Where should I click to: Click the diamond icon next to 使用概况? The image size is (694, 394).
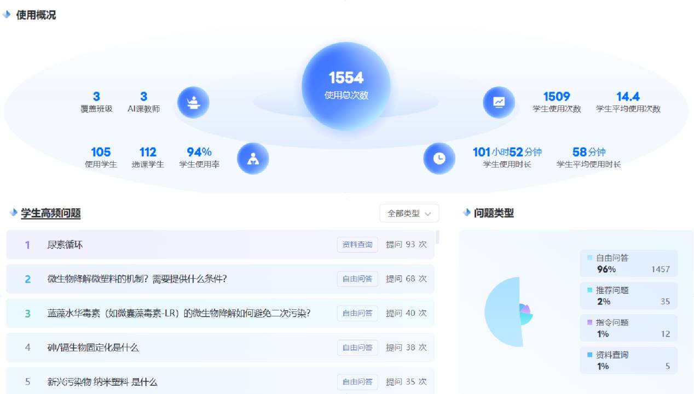(x=7, y=15)
